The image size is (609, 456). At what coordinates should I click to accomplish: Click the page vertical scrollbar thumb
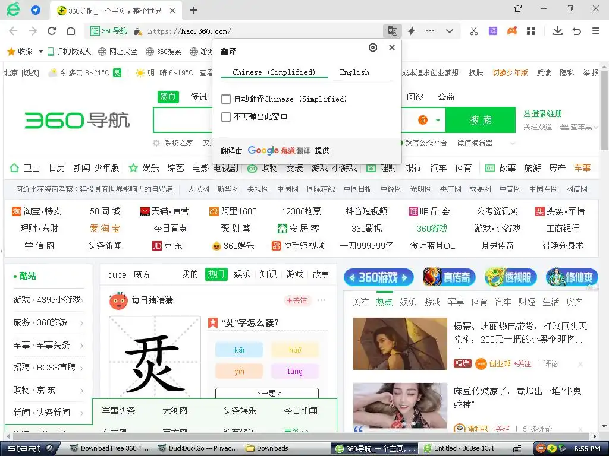[x=604, y=110]
